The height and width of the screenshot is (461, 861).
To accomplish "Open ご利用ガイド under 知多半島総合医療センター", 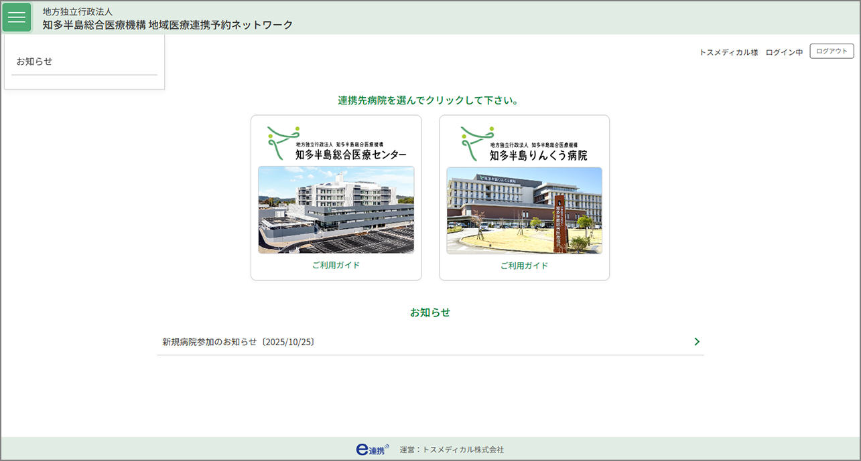I will [336, 265].
